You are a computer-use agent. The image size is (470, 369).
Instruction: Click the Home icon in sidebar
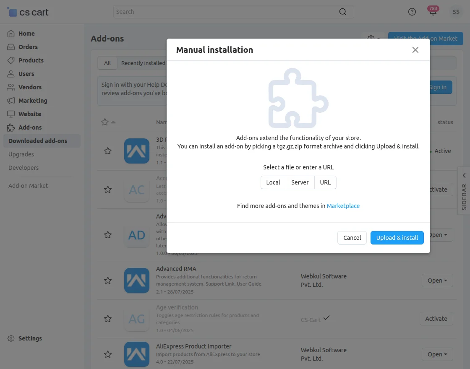coord(11,34)
